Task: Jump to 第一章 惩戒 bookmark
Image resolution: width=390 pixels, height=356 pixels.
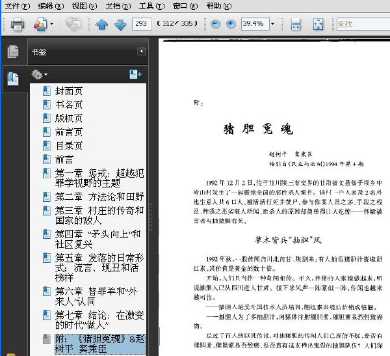Action: pos(99,178)
